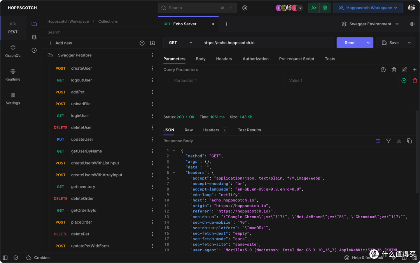The width and height of the screenshot is (420, 263).
Task: Open Cookies in the footer
Action: [38, 258]
